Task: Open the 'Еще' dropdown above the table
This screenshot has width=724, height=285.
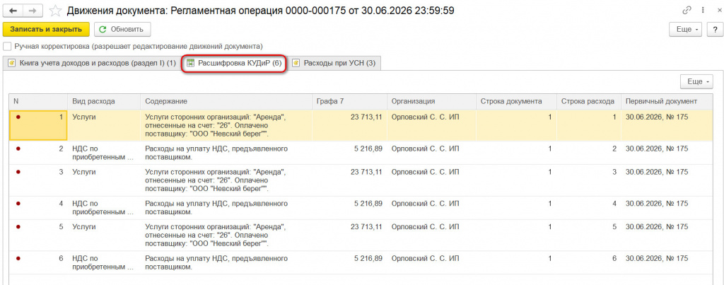Action: pos(697,81)
